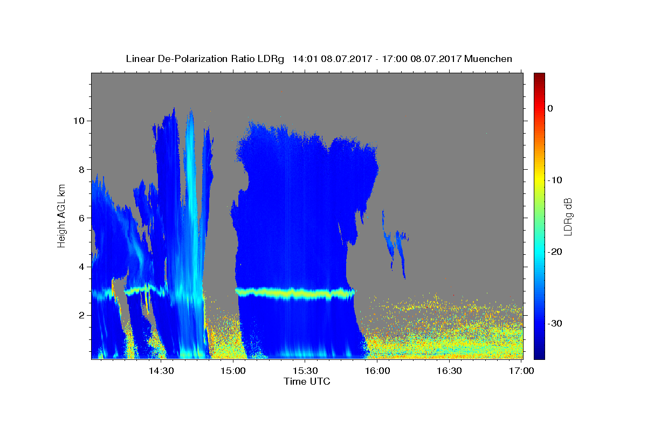Screen dimensions: 647x431
Task: Click the colorbar label 0
Action: 550,108
